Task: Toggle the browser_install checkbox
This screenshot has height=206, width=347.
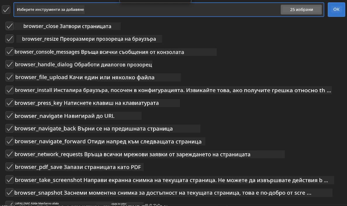Action: tap(10, 90)
